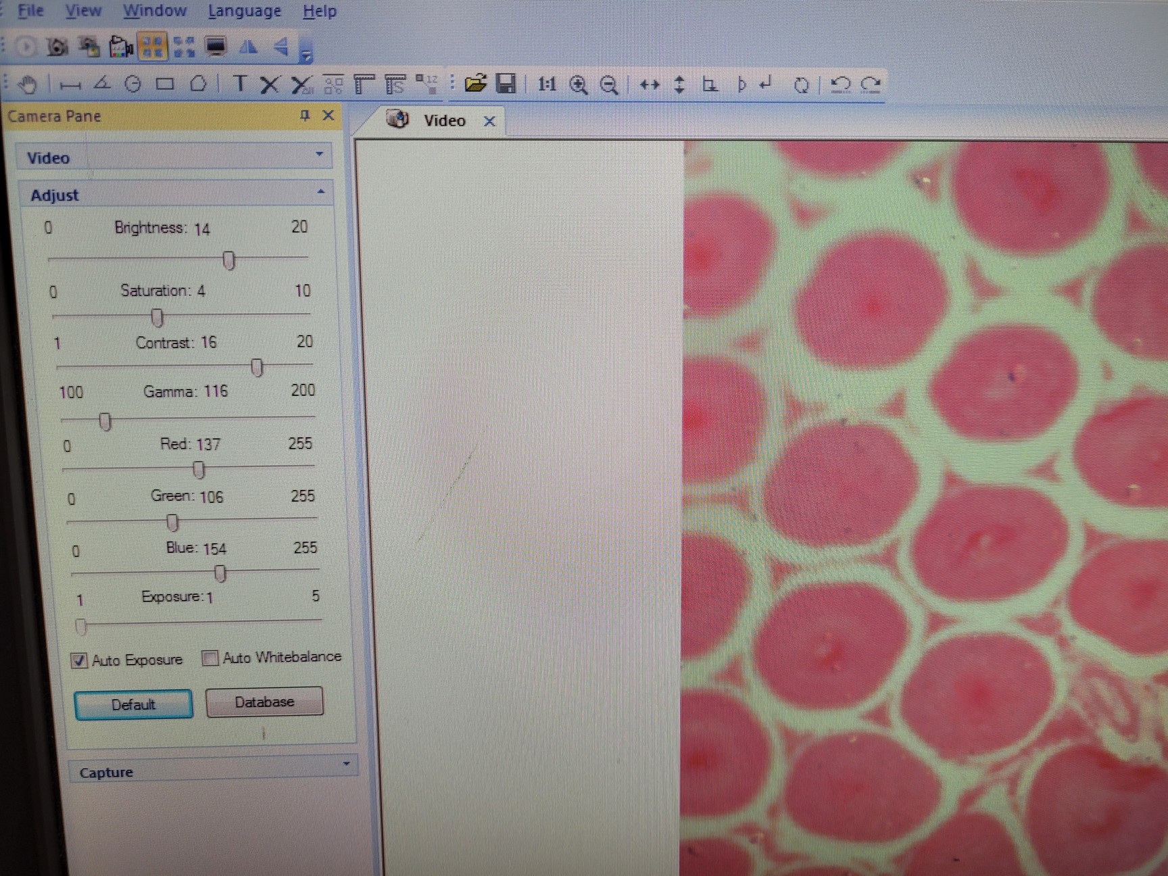1168x876 pixels.
Task: Click the Default button
Action: coord(133,705)
